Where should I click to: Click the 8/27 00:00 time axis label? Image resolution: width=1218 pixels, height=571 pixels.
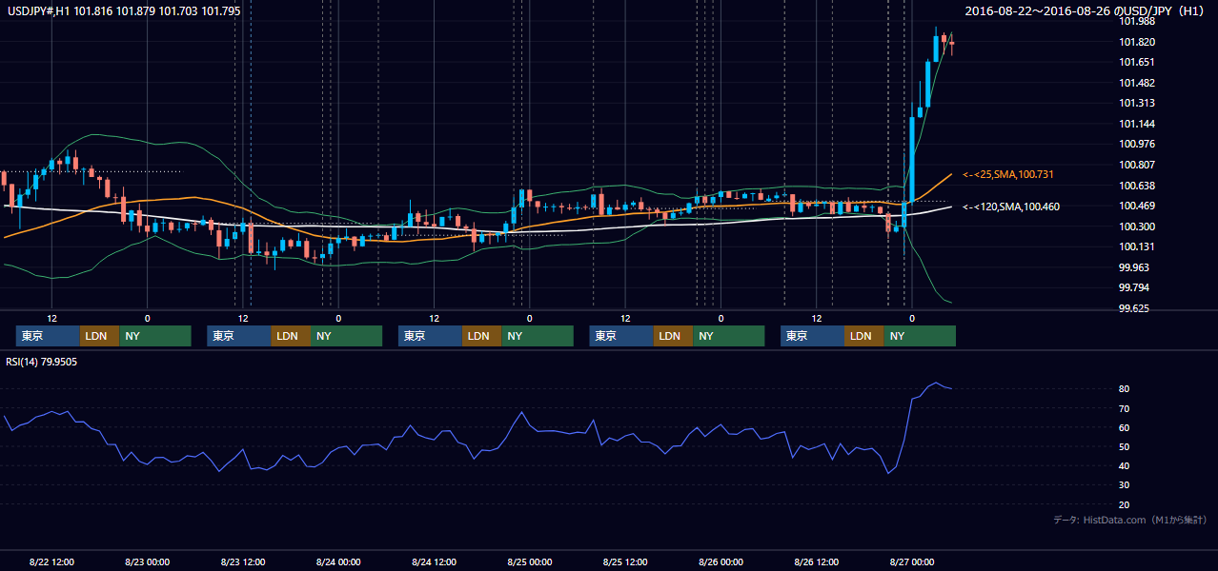click(x=912, y=562)
